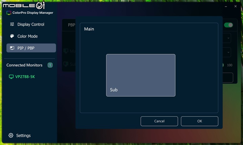Image resolution: width=243 pixels, height=145 pixels.
Task: Confirm the dialog with OK
Action: [x=199, y=121]
